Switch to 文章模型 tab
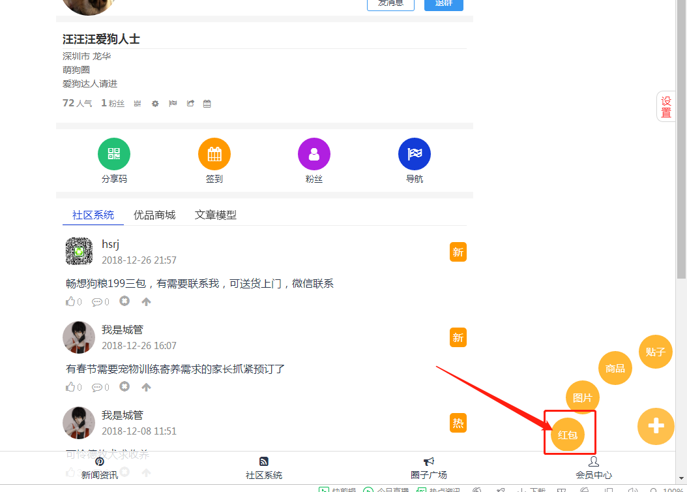Screen dimensions: 687x492 (215, 215)
